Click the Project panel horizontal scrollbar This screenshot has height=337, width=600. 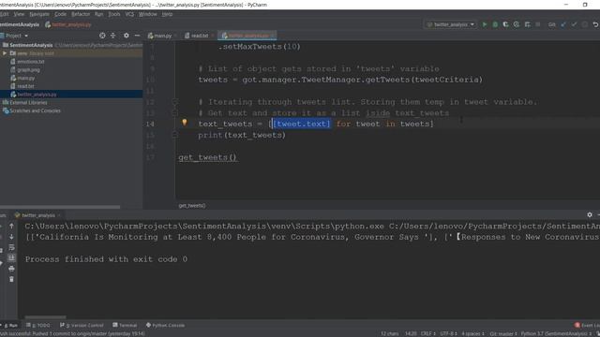pyautogui.click(x=60, y=207)
